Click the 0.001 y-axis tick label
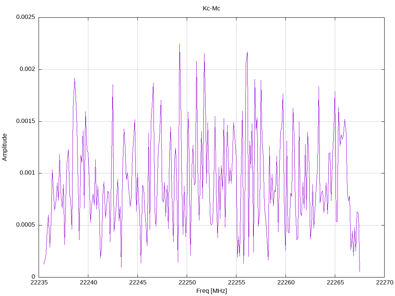The image size is (395, 296). [27, 173]
